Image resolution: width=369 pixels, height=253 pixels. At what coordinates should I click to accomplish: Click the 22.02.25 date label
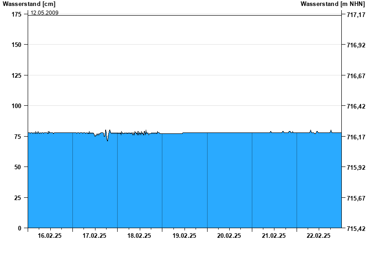(319, 236)
